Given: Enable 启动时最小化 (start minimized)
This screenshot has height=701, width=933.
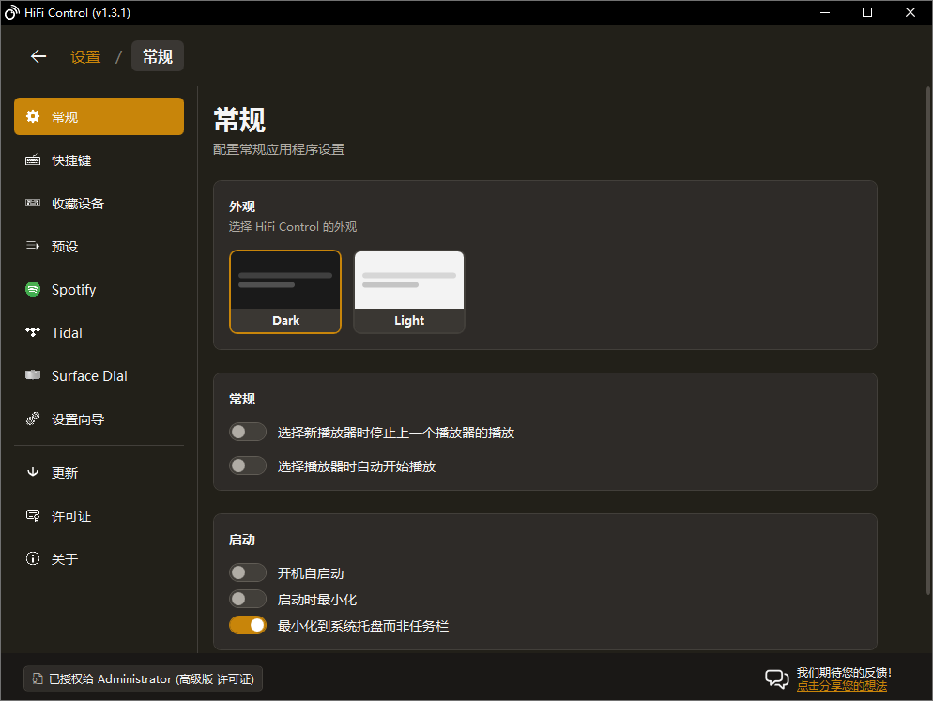Looking at the screenshot, I should (x=248, y=599).
